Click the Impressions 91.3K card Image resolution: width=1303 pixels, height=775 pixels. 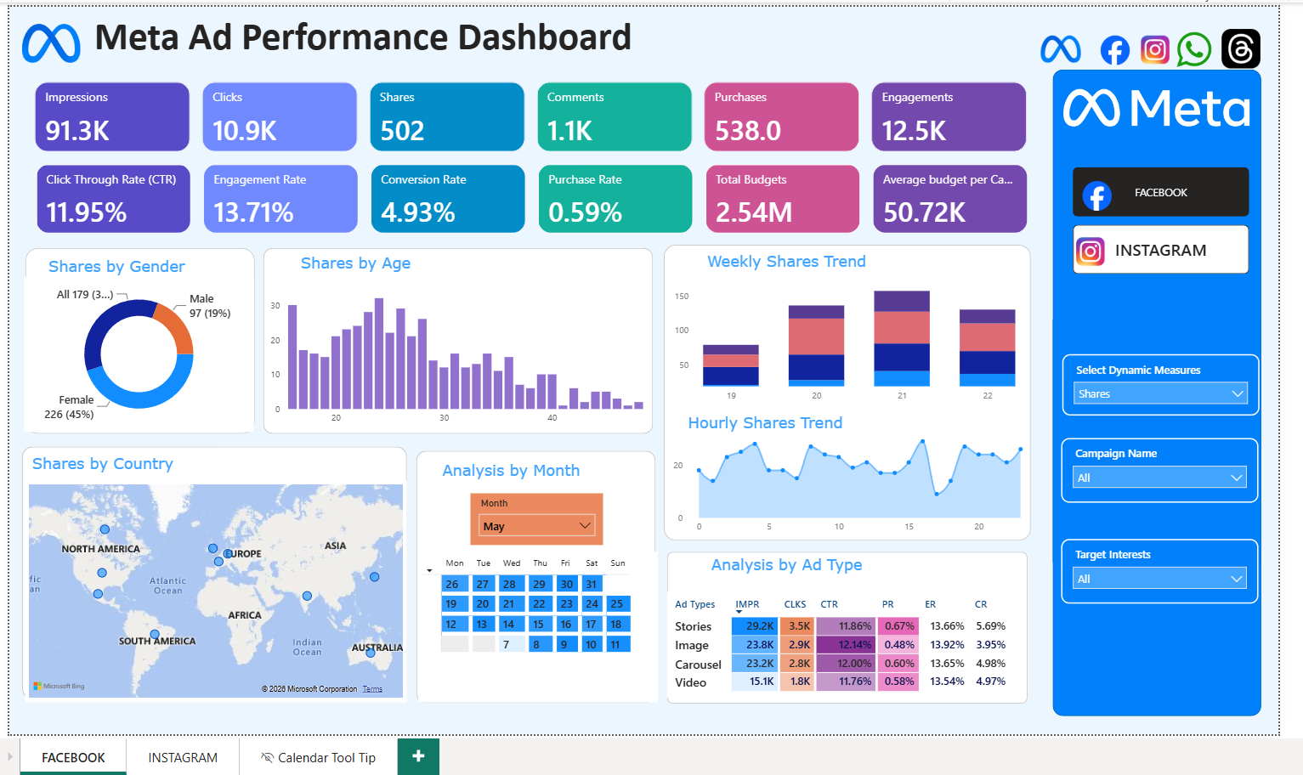tap(112, 116)
